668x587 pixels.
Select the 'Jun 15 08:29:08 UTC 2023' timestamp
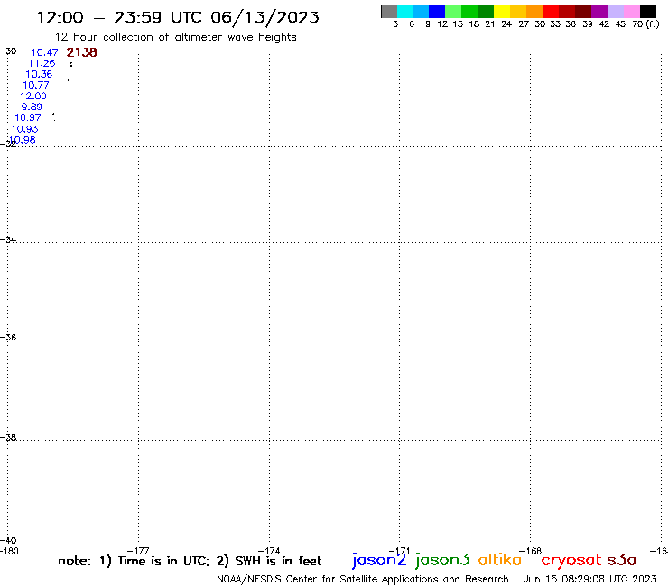(590, 579)
